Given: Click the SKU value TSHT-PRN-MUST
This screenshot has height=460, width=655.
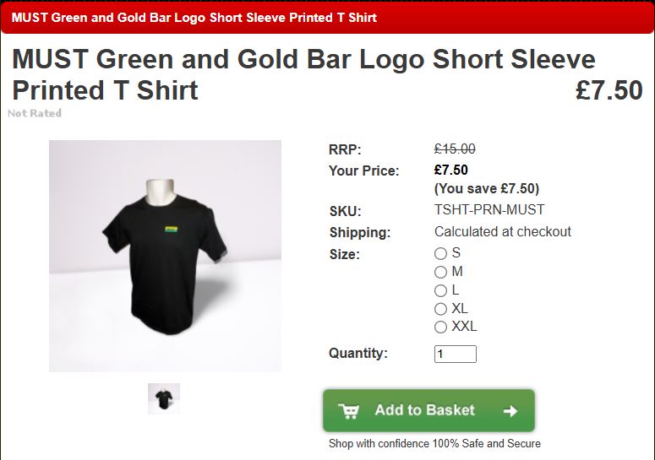Looking at the screenshot, I should [x=489, y=209].
